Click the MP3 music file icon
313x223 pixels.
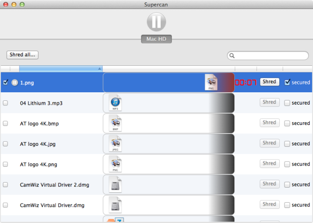115,103
